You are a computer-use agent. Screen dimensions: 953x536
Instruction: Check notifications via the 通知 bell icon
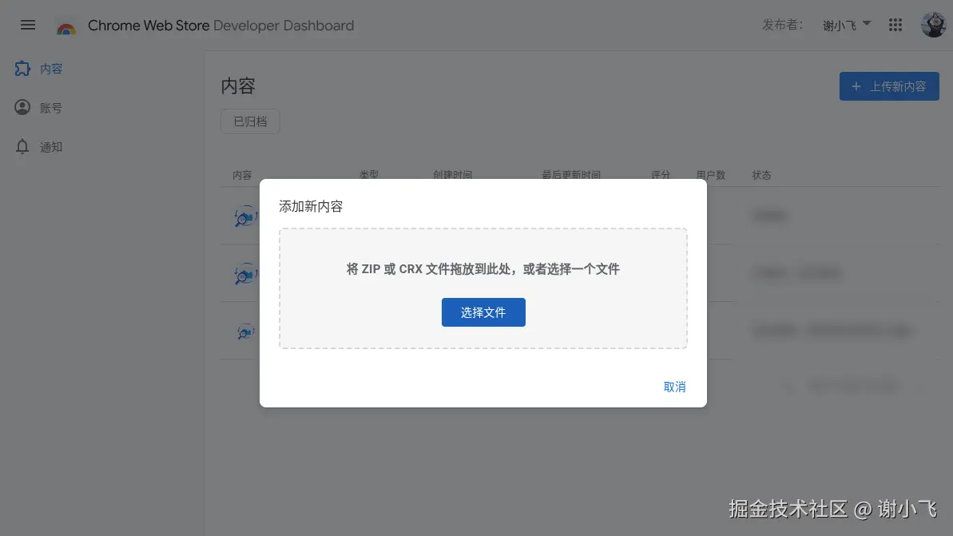click(22, 146)
